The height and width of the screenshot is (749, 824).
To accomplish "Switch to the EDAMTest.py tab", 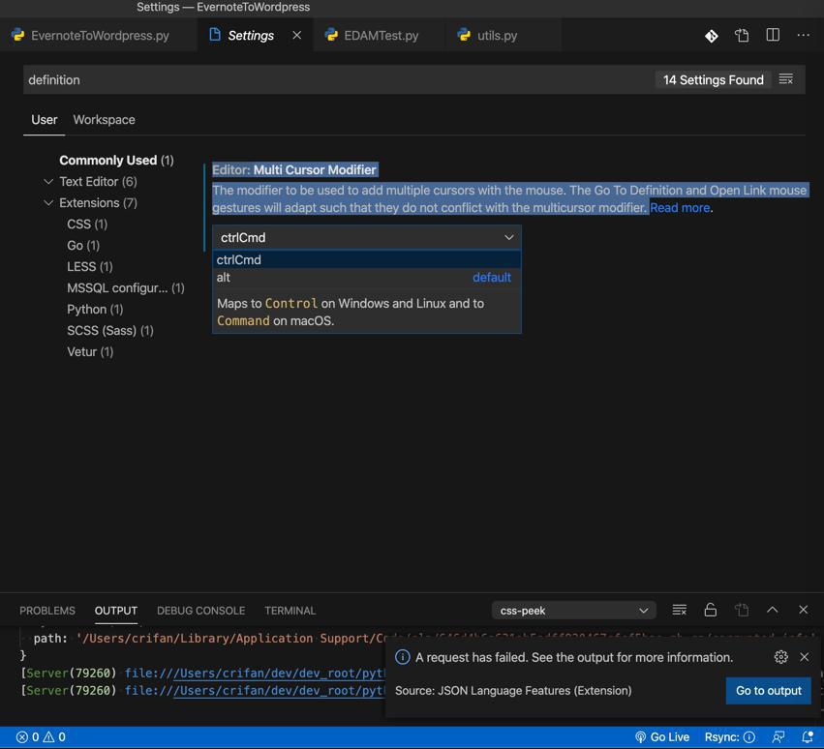I will (381, 36).
